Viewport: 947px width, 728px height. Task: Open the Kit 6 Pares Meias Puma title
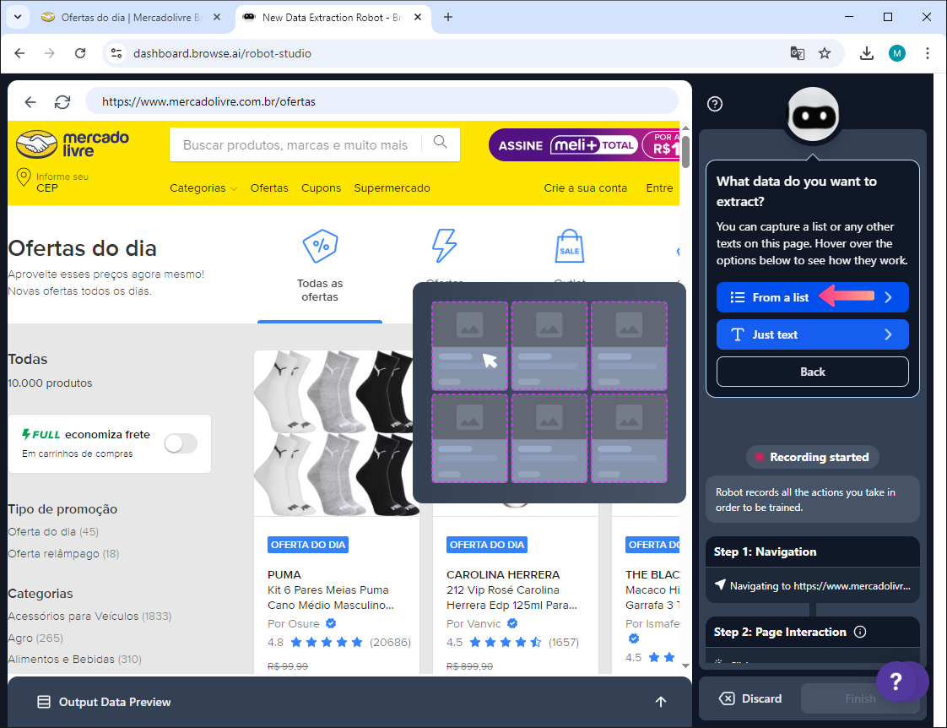click(x=331, y=597)
